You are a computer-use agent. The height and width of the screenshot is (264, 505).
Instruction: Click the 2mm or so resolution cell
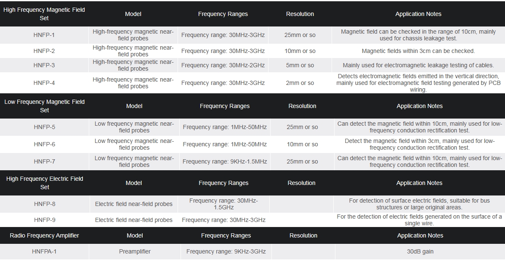(x=300, y=83)
